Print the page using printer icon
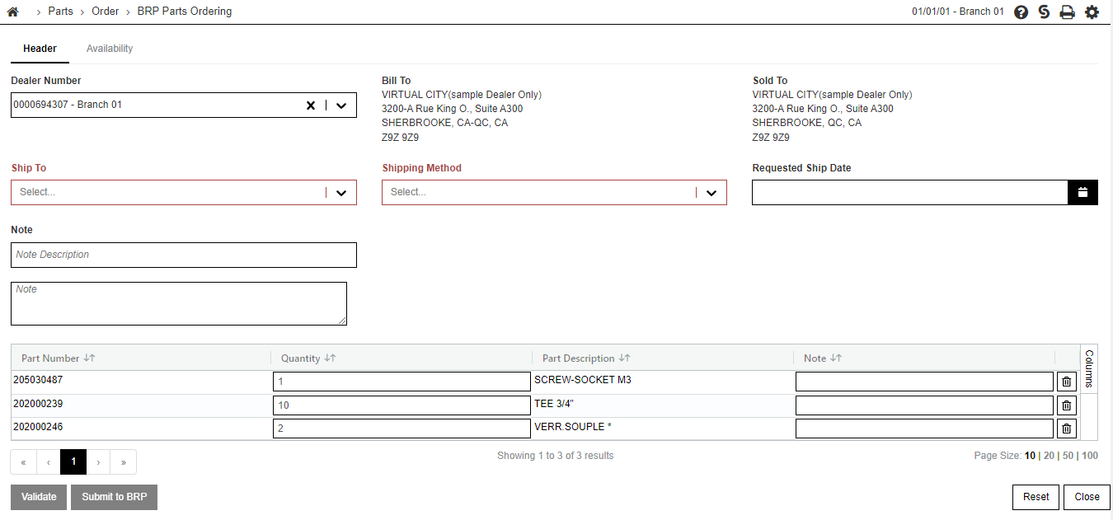The width and height of the screenshot is (1113, 520). click(1067, 12)
